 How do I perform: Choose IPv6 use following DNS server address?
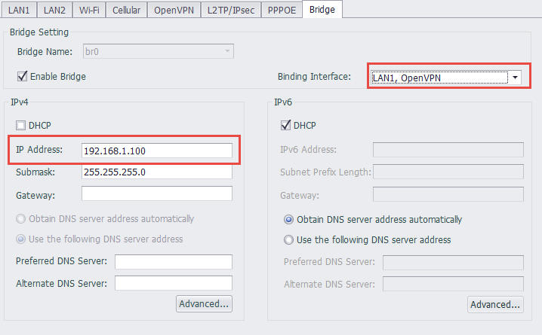[288, 240]
